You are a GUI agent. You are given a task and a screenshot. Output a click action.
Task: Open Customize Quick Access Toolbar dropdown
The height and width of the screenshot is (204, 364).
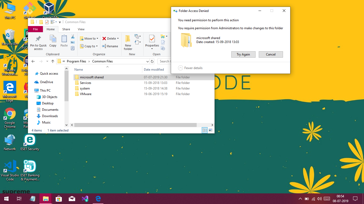60,22
